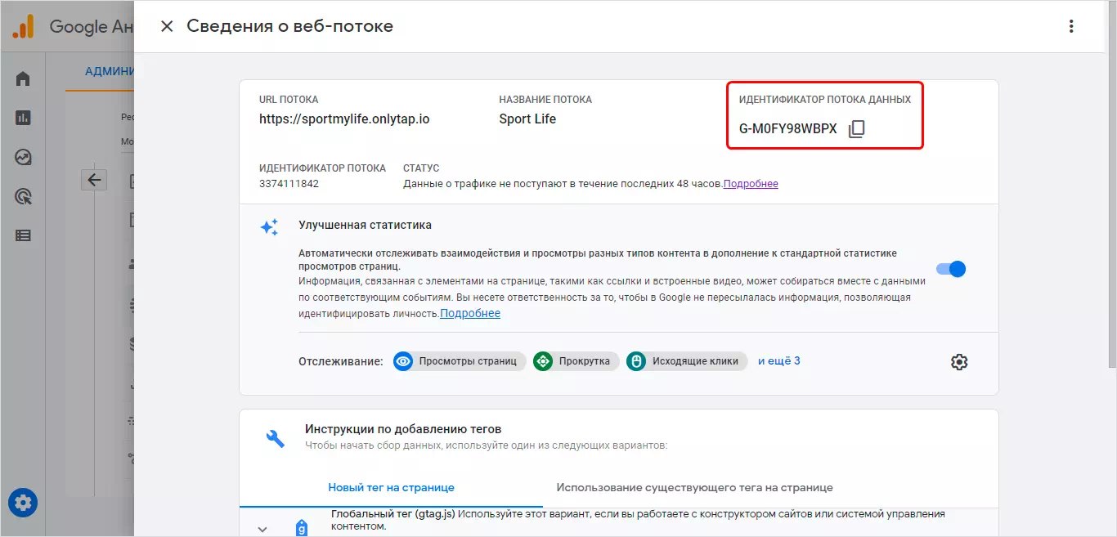Toggle the Улучшенная статистика switch
This screenshot has width=1117, height=537.
(x=952, y=269)
